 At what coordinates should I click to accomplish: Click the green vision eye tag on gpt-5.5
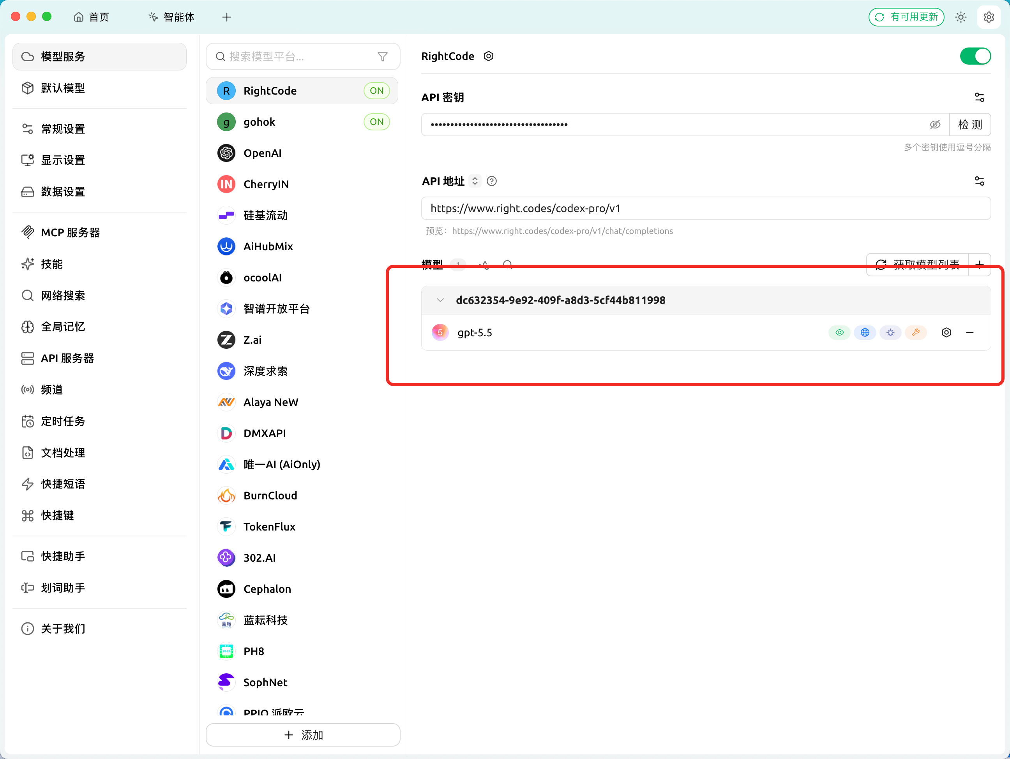pyautogui.click(x=839, y=332)
